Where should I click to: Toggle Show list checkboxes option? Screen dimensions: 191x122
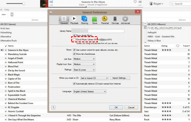[x=74, y=54]
